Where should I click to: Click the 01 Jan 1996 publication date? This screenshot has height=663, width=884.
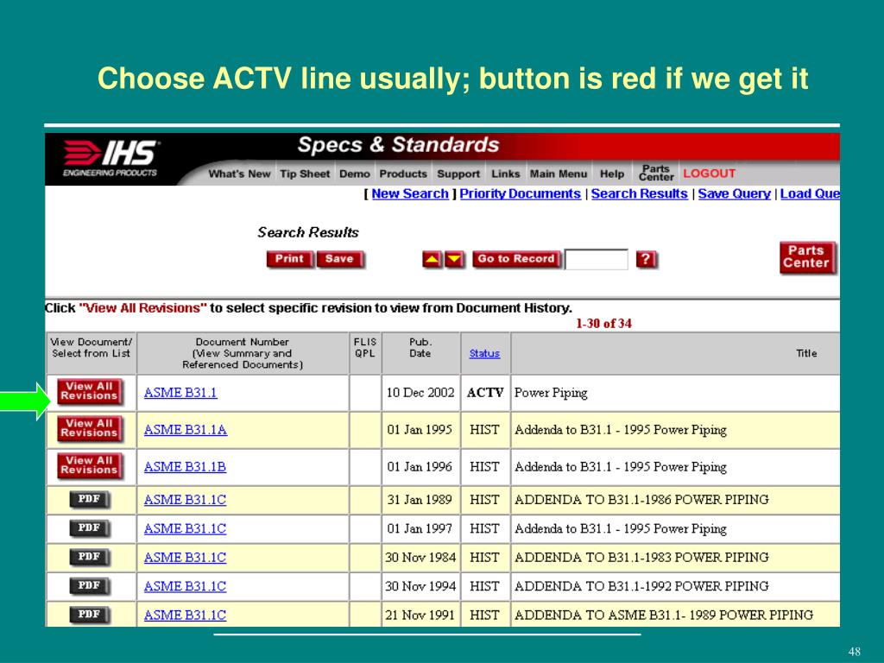click(x=420, y=467)
